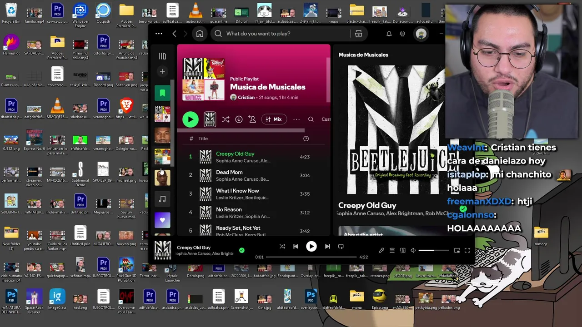
Task: Create new playlist with plus button
Action: (162, 71)
